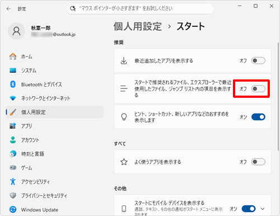Click the lightbulb icon for ヒント row

[124, 117]
